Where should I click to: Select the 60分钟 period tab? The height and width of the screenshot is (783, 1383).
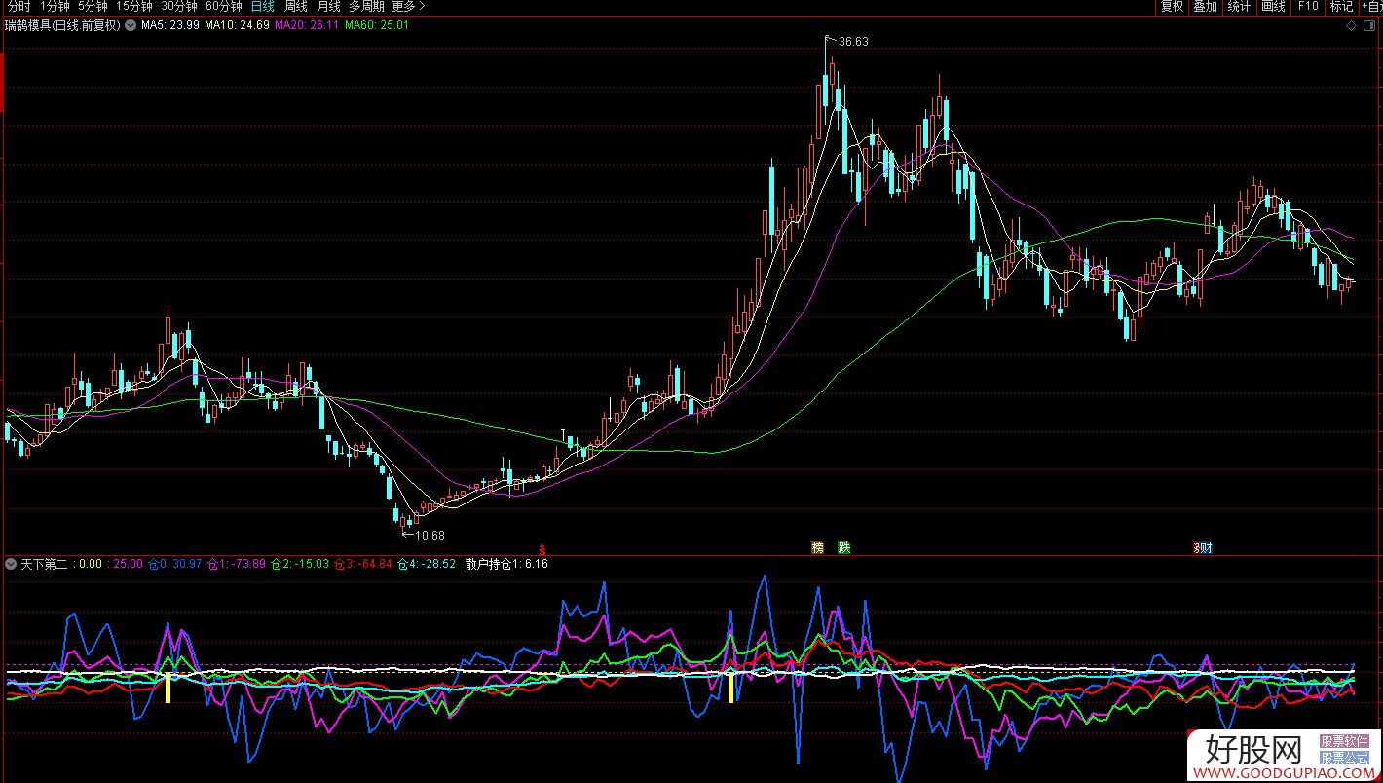[x=224, y=6]
